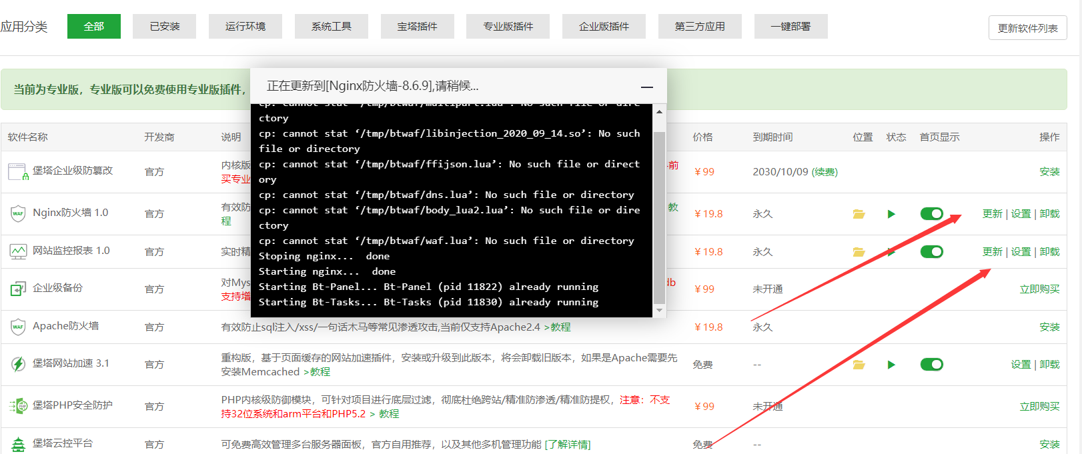Click 立即购买 for 堡塔PHP安全防护
The height and width of the screenshot is (454, 1082).
(x=1039, y=407)
